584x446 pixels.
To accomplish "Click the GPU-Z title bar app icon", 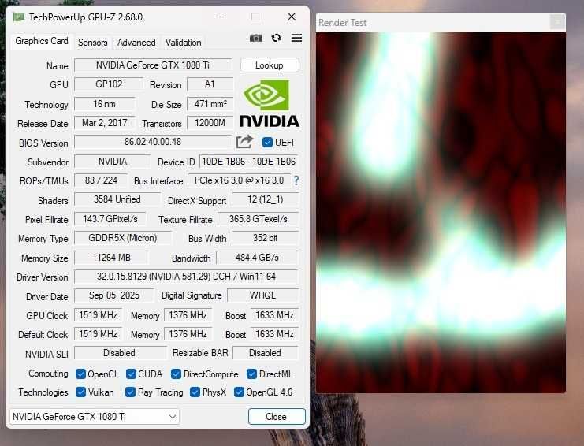I will tap(19, 17).
